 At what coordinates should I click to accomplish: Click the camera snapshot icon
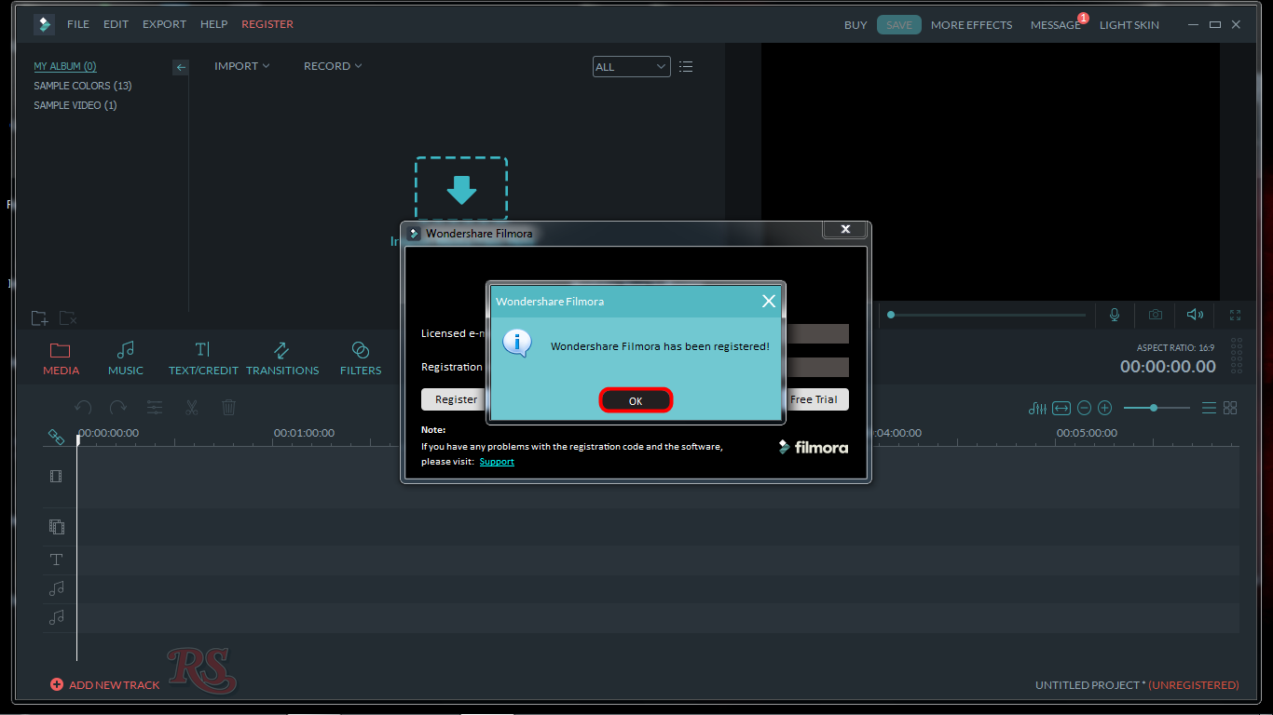[1156, 315]
